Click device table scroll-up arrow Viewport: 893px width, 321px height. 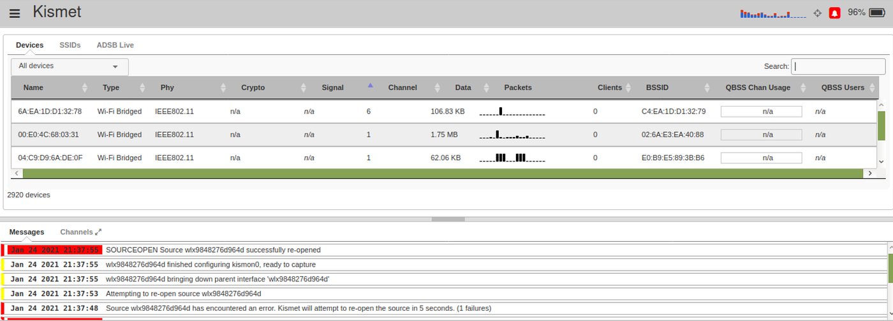coord(882,105)
